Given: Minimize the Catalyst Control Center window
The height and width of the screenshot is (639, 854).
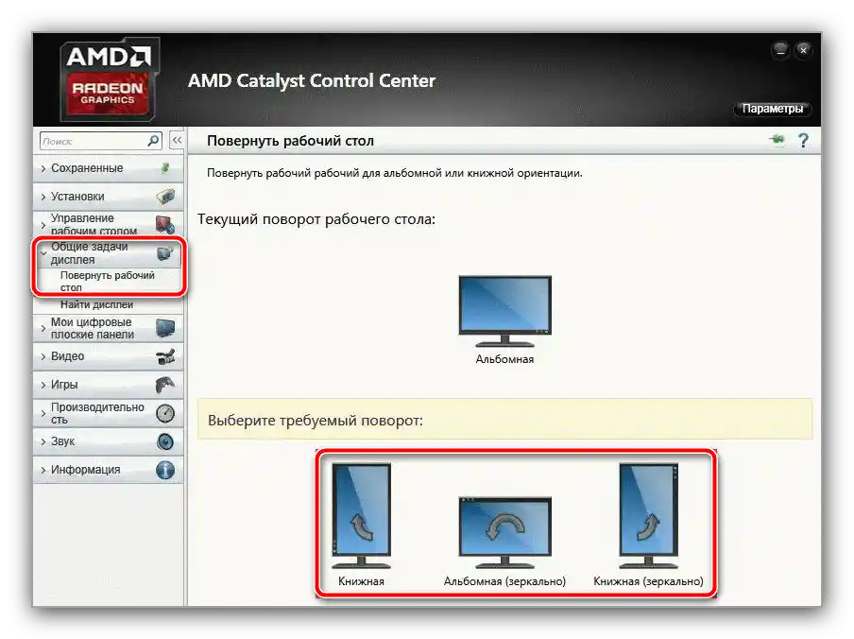Looking at the screenshot, I should coord(780,51).
